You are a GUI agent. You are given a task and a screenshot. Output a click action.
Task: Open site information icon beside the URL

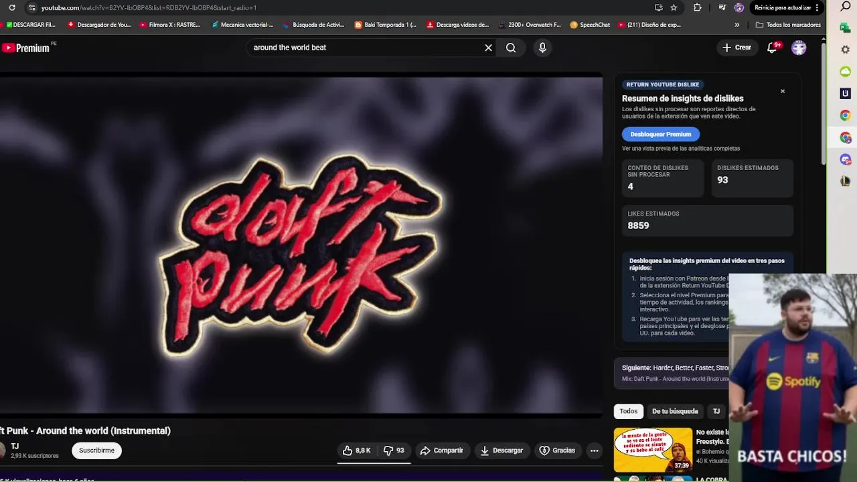[31, 7]
